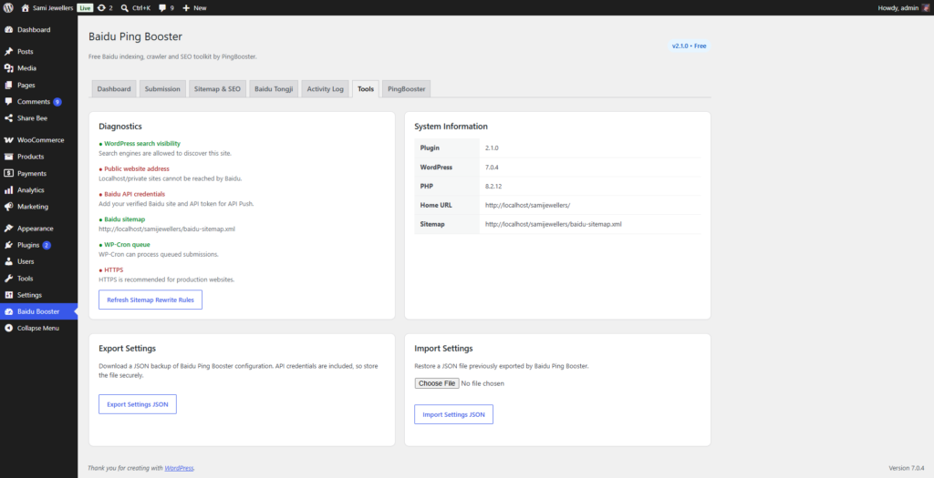Click the admin avatar icon

[926, 7]
